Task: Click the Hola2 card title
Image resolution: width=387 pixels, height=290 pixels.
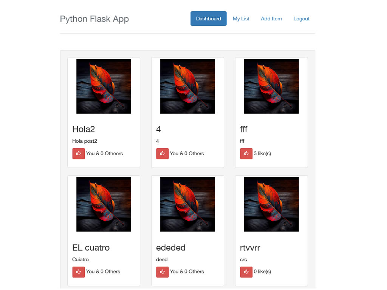Action: pos(84,130)
